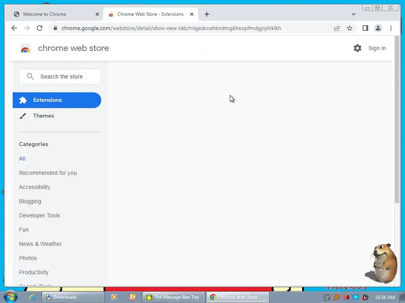Image resolution: width=405 pixels, height=303 pixels.
Task: Click the red circular tray icon
Action: (x=365, y=297)
